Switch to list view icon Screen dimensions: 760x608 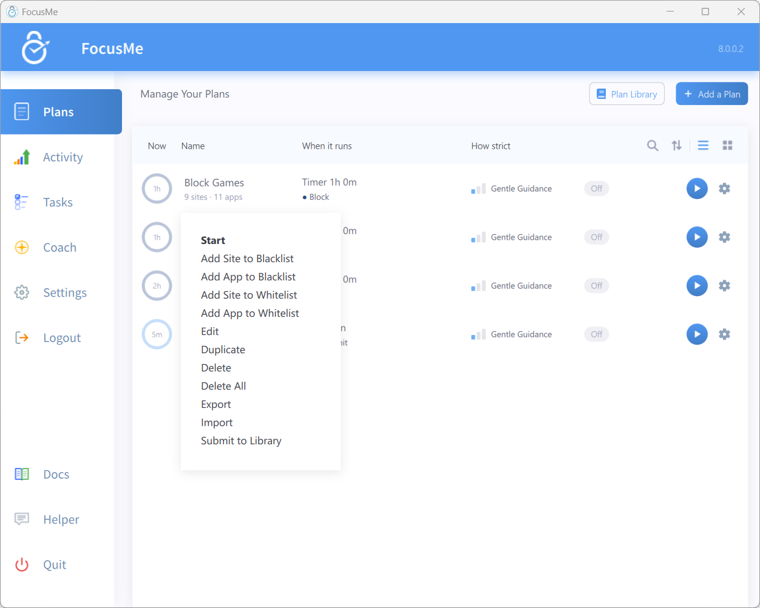703,146
